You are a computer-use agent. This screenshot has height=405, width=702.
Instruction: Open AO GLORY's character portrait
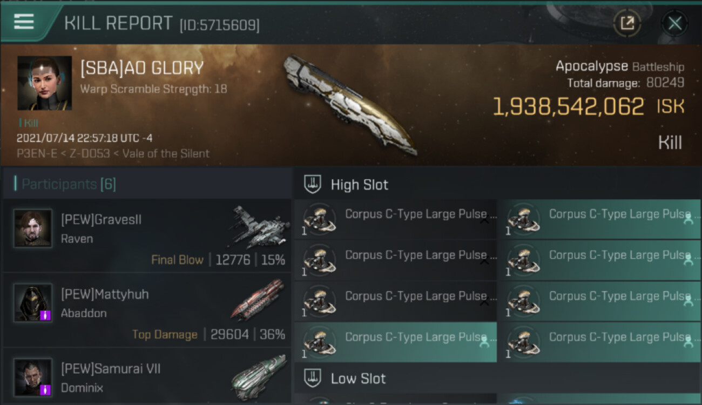tap(44, 83)
